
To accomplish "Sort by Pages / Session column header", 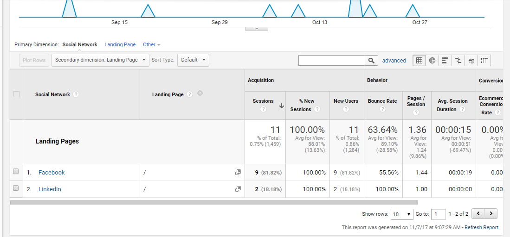I will pyautogui.click(x=416, y=101).
